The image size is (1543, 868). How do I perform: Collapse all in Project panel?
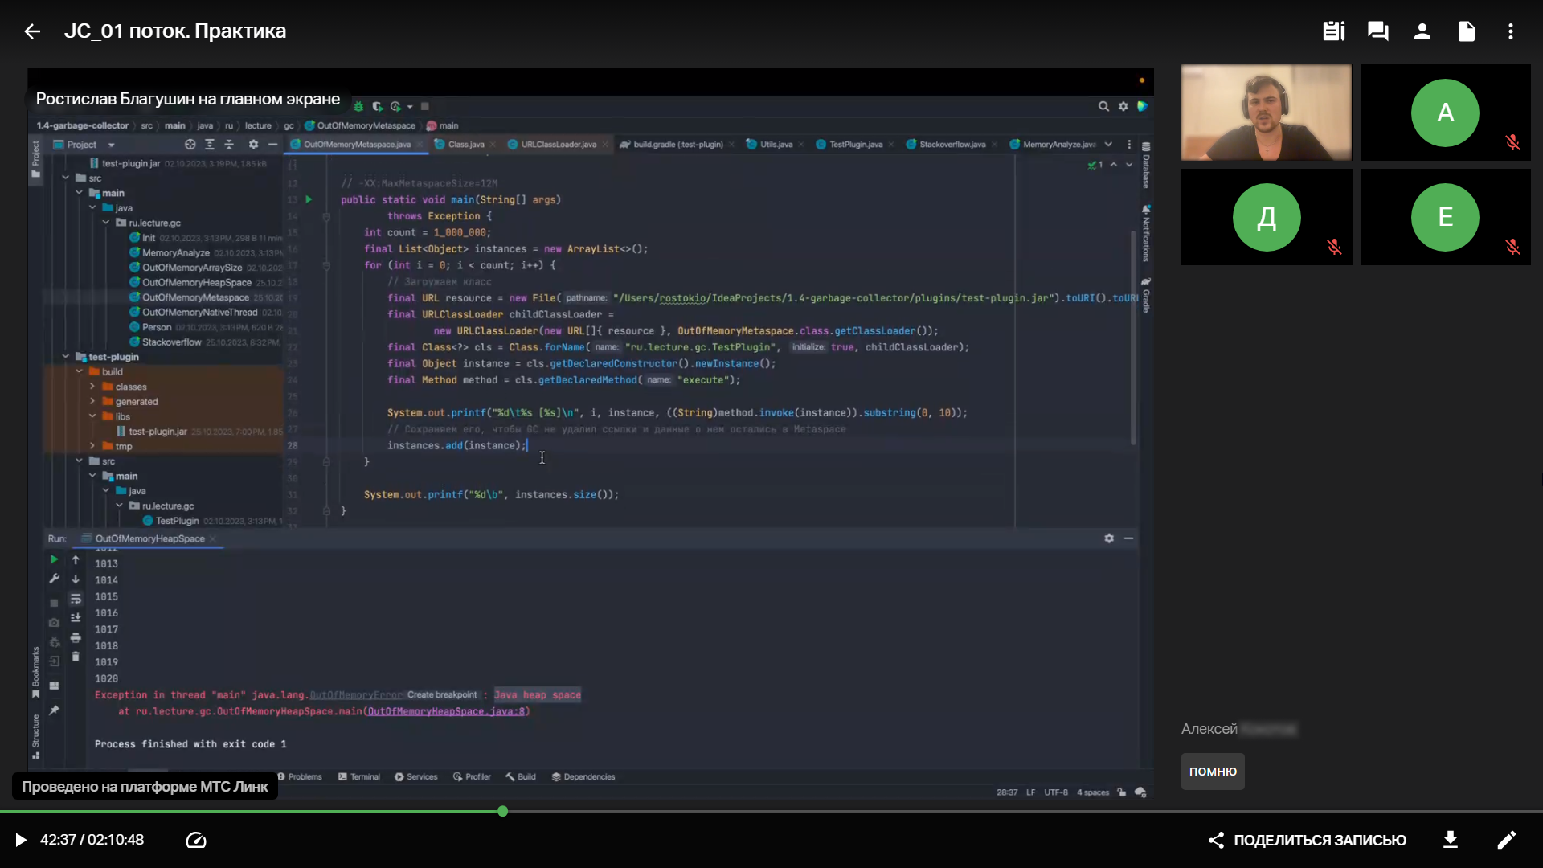pyautogui.click(x=229, y=145)
